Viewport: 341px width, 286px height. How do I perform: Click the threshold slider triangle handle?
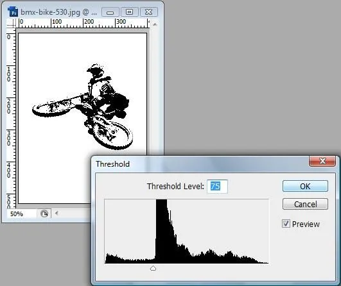pos(153,269)
